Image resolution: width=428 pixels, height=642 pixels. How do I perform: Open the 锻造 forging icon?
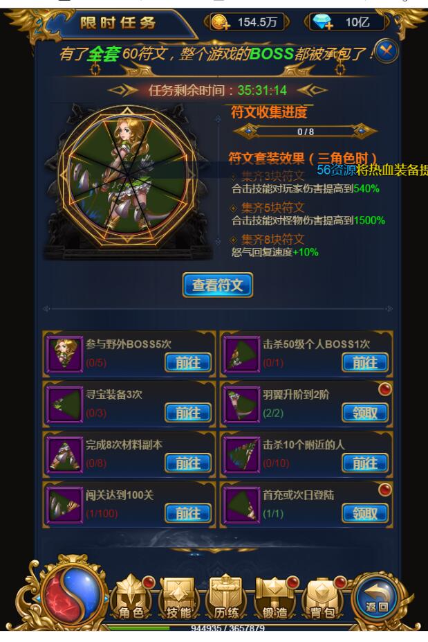[275, 598]
